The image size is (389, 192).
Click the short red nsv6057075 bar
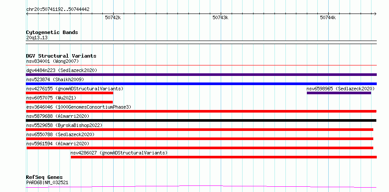(x=69, y=102)
